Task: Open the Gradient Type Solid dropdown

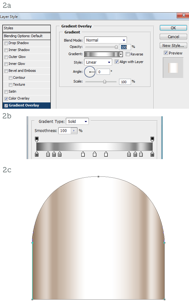Action: 77,121
